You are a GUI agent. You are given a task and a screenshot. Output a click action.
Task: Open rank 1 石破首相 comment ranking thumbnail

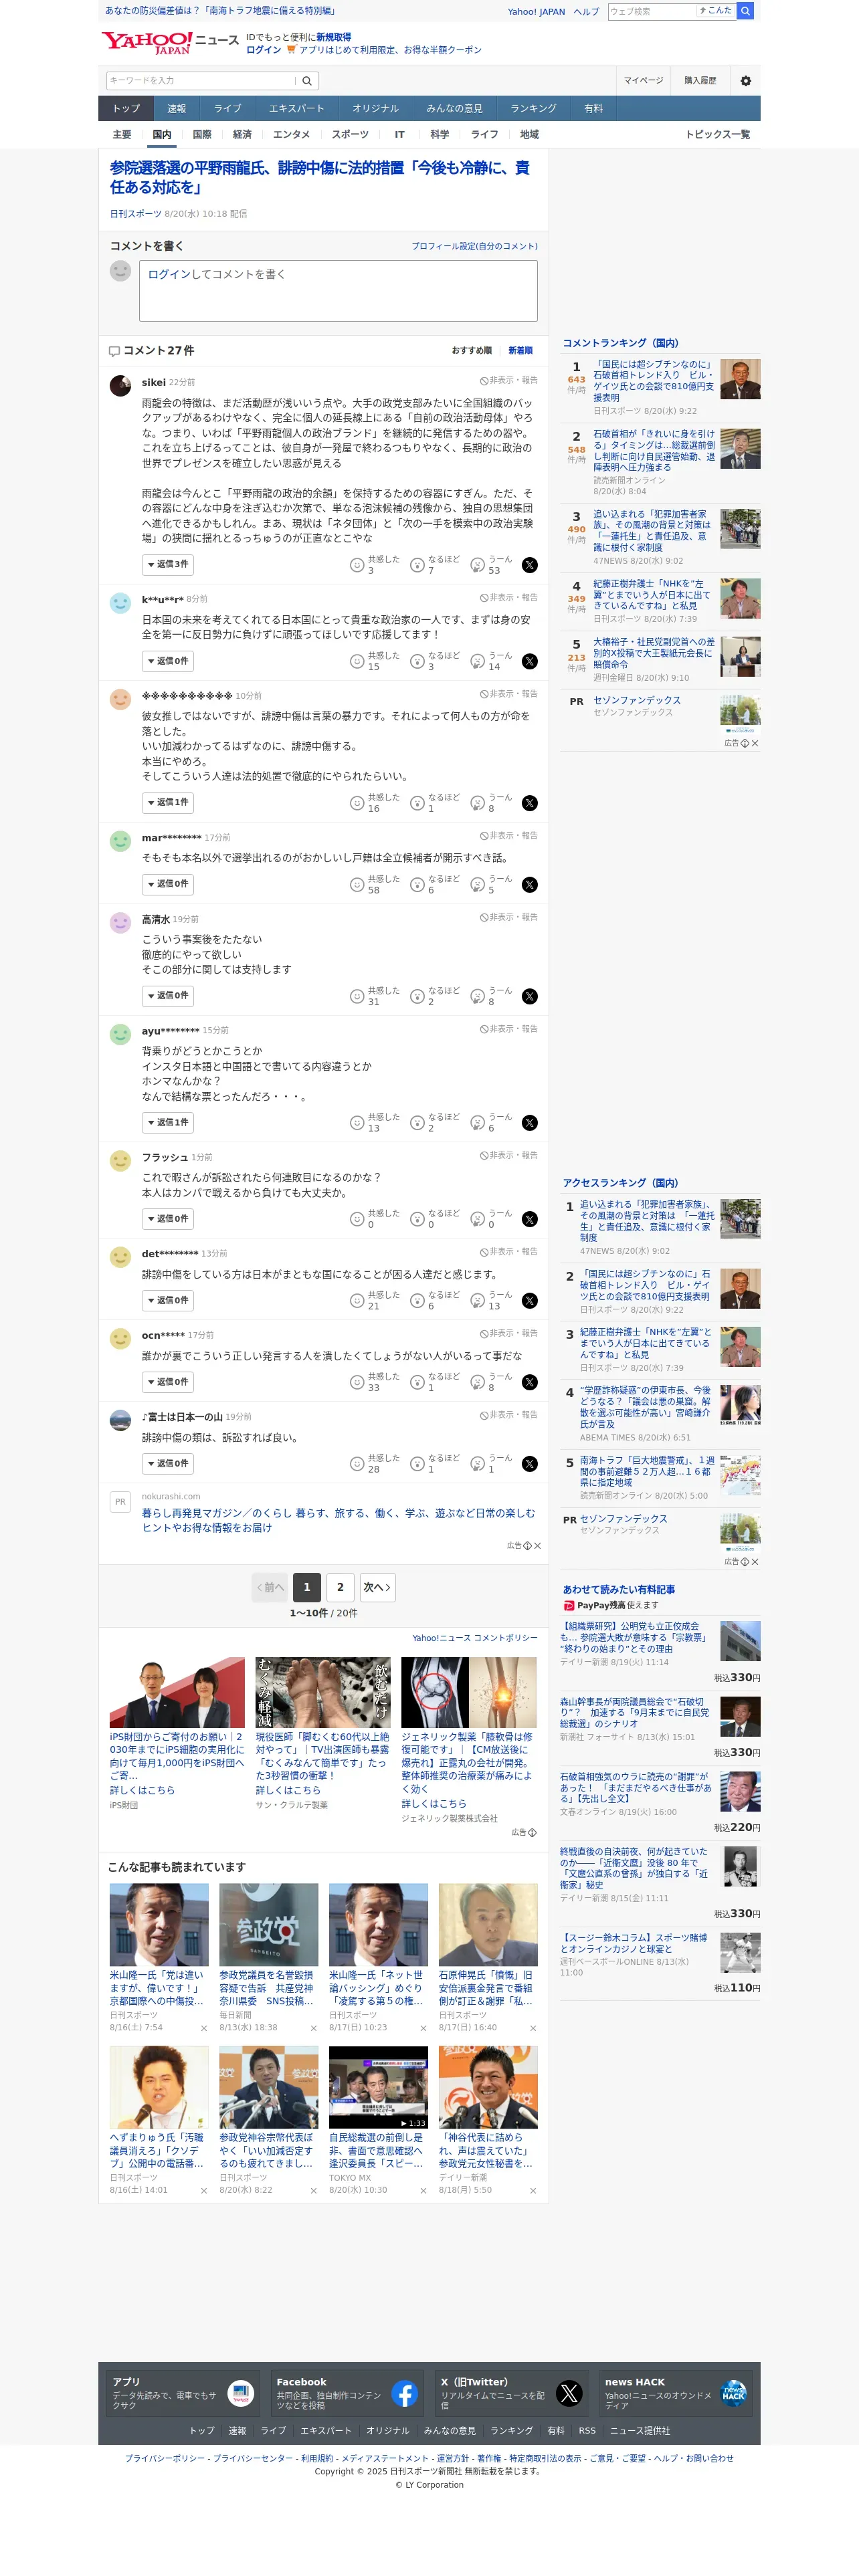click(x=740, y=380)
